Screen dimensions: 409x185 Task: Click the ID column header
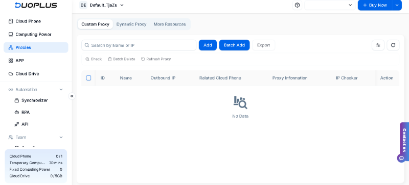[103, 78]
